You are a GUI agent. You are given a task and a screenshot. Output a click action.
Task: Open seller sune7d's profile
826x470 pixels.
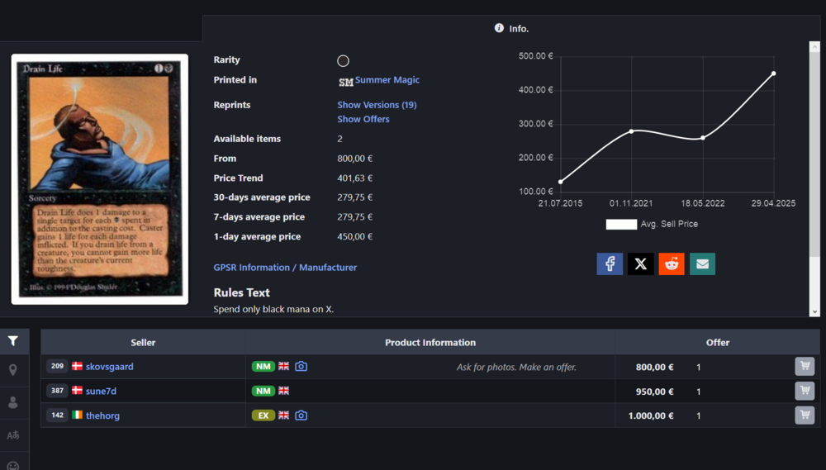pos(101,391)
